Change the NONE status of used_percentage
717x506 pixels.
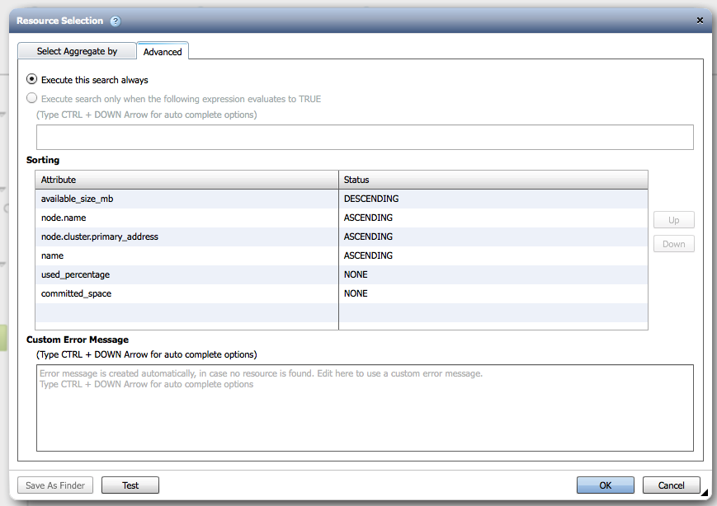click(493, 274)
